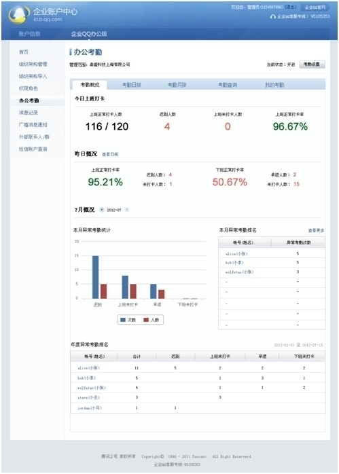The height and width of the screenshot is (474, 339).
Task: Click the 下班未打卡 column header in yearly table
Action: (x=304, y=357)
